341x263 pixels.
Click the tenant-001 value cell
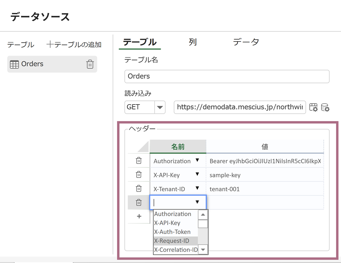point(265,189)
